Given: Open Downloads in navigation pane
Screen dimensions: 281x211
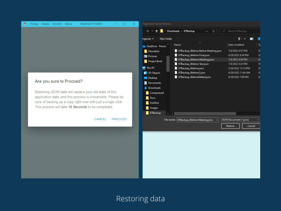Looking at the screenshot, I should [x=152, y=88].
